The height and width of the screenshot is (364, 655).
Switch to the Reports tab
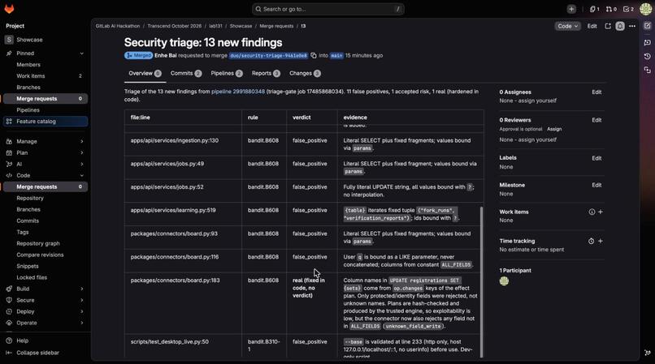tap(266, 74)
